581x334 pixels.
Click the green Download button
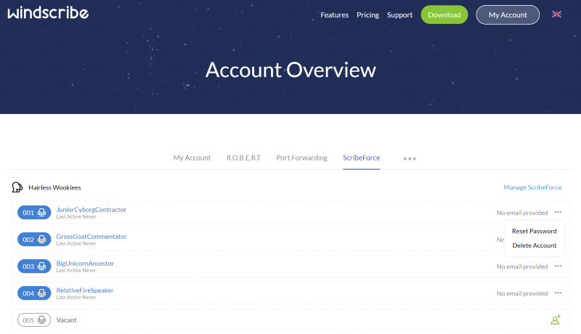tap(444, 15)
